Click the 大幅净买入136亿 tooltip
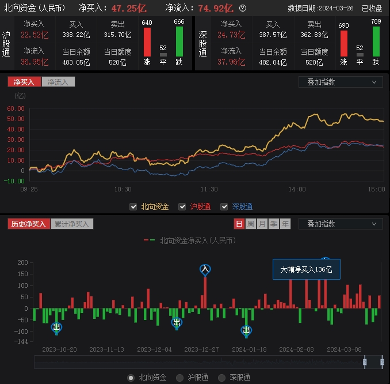 pos(307,269)
